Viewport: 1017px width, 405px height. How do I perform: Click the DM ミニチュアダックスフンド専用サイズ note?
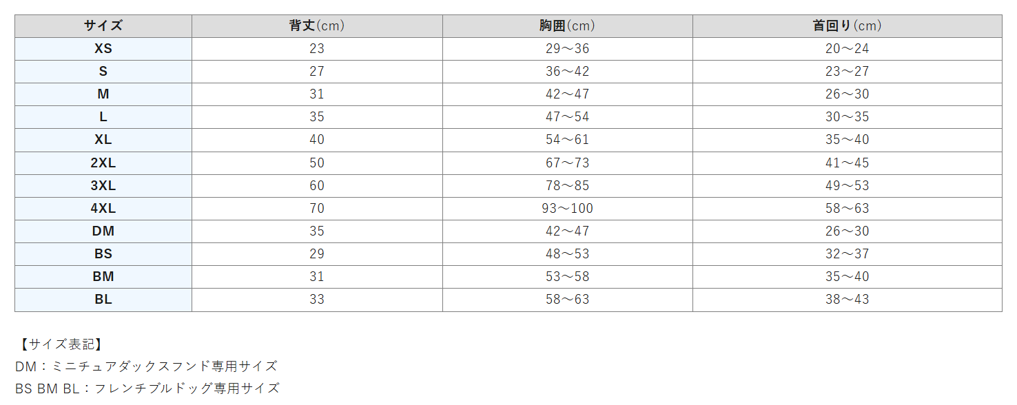[146, 366]
